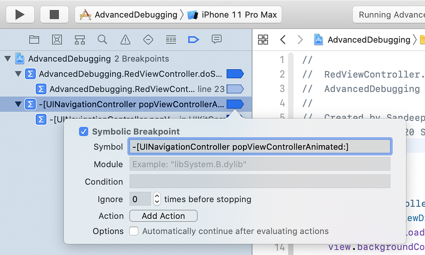
Task: Disable the popViewControllerAnimated breakpoint arrow
Action: pyautogui.click(x=235, y=104)
